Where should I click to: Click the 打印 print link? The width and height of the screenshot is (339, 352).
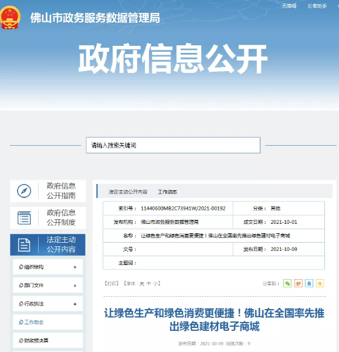pyautogui.click(x=111, y=283)
